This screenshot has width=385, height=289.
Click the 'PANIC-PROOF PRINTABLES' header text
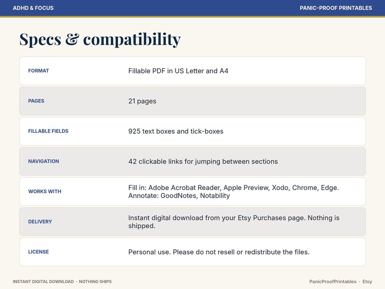[x=336, y=8]
